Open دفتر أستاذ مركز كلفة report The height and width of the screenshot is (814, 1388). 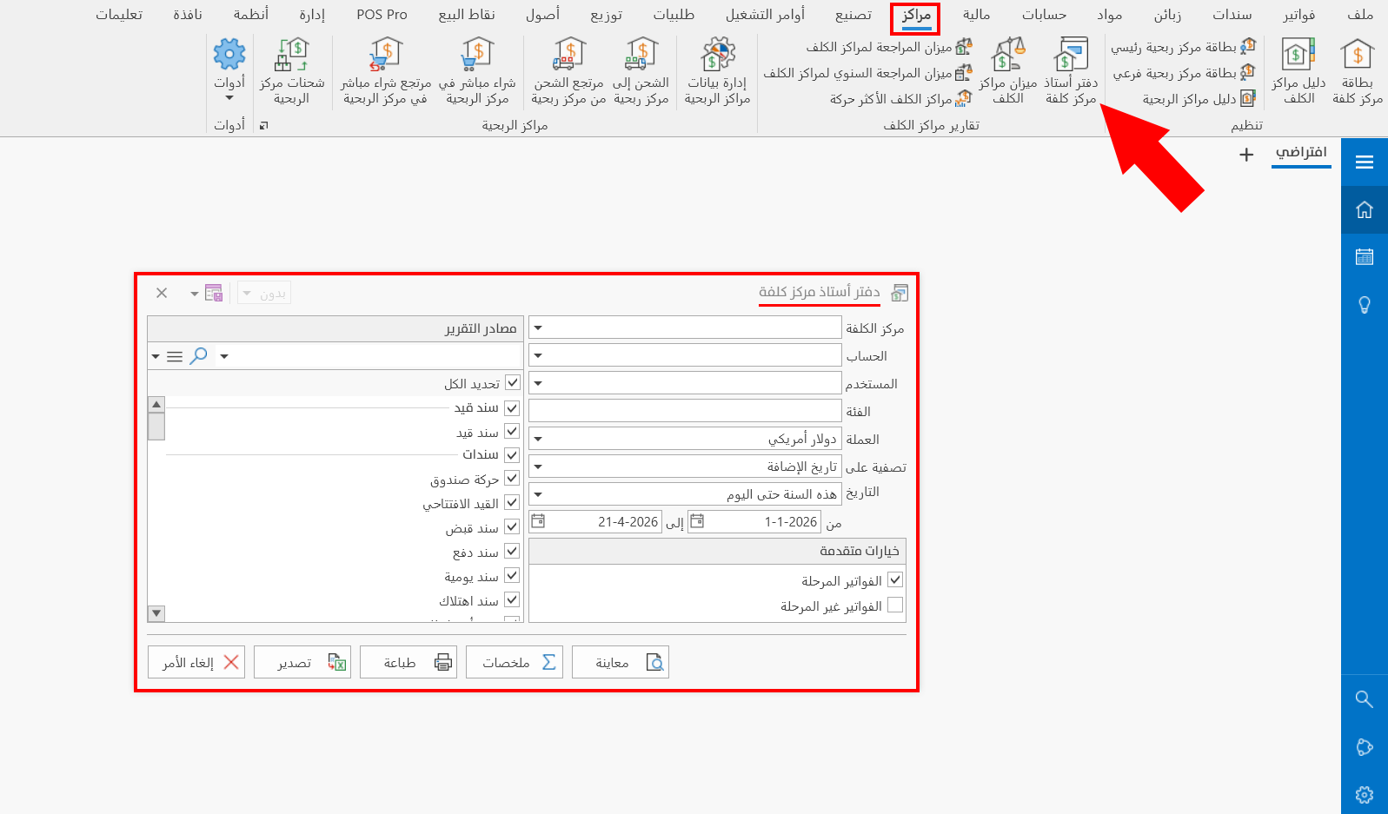[x=1071, y=72]
